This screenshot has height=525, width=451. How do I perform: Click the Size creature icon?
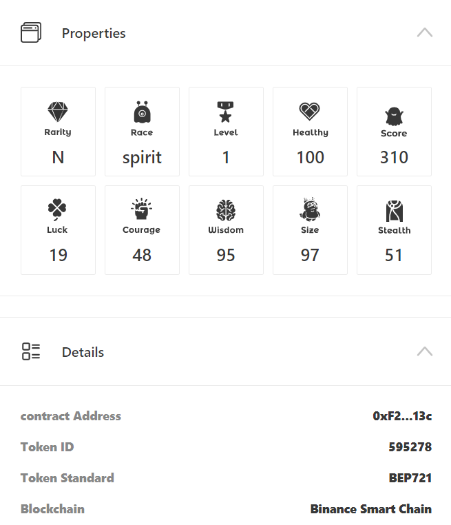(x=310, y=209)
